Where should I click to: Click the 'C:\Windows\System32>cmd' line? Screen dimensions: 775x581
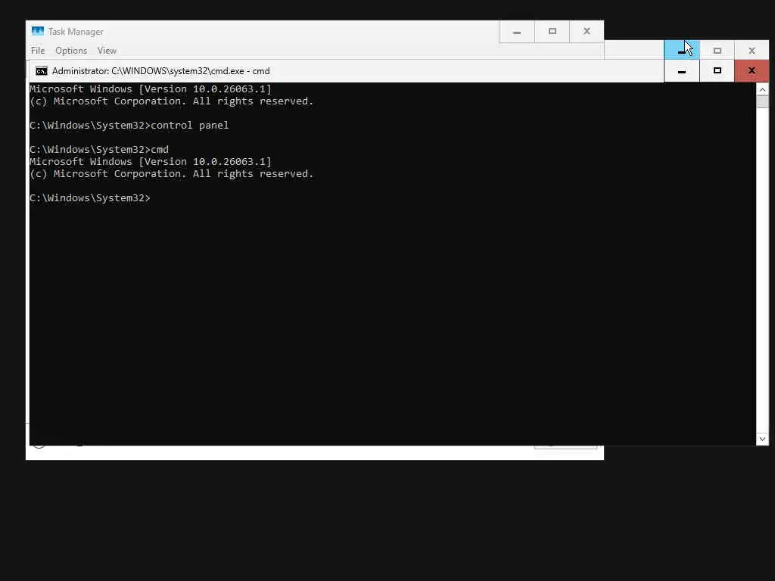point(99,150)
